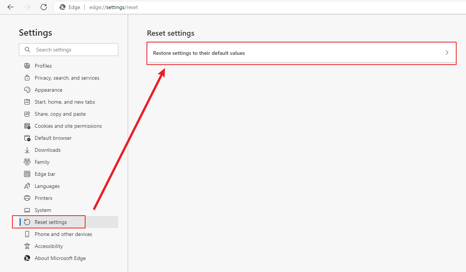This screenshot has height=272, width=466.
Task: Click Phone and other devices icon
Action: coord(27,234)
